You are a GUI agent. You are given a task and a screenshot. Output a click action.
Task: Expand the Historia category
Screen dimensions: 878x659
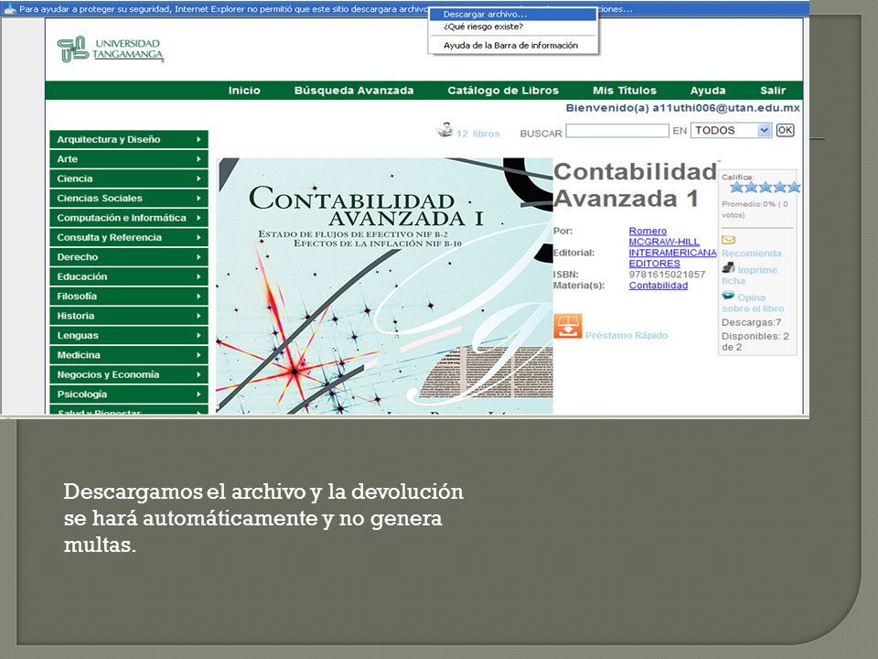coord(129,316)
